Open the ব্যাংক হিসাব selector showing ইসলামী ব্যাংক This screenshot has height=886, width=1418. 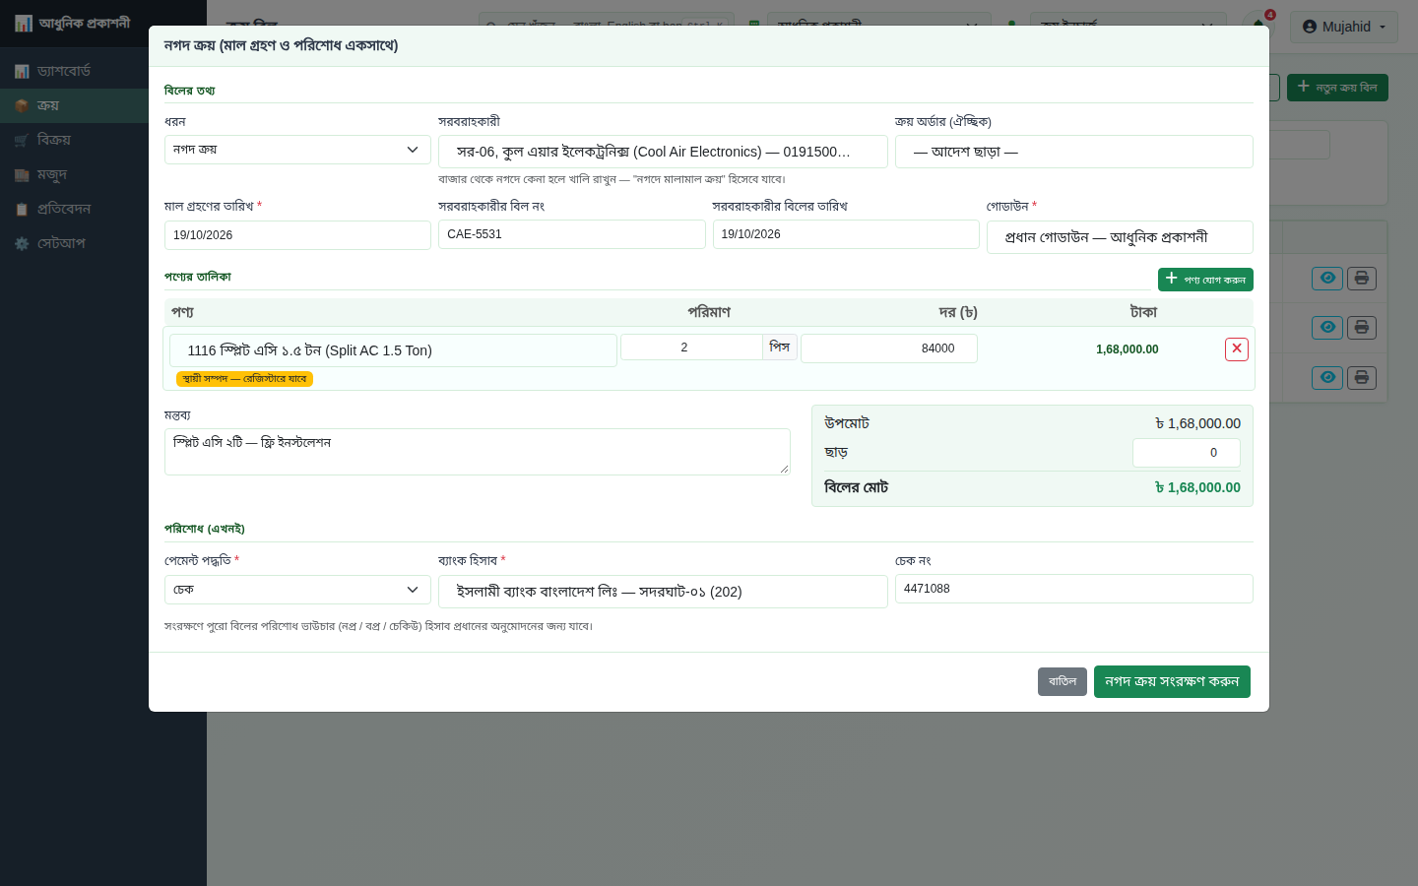click(663, 592)
